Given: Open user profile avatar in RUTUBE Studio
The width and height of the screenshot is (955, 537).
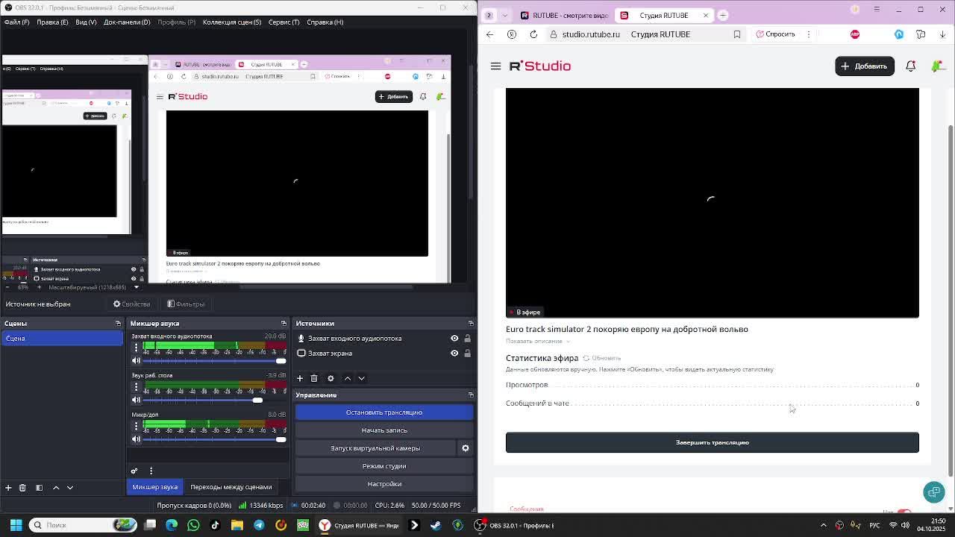Looking at the screenshot, I should pos(937,66).
